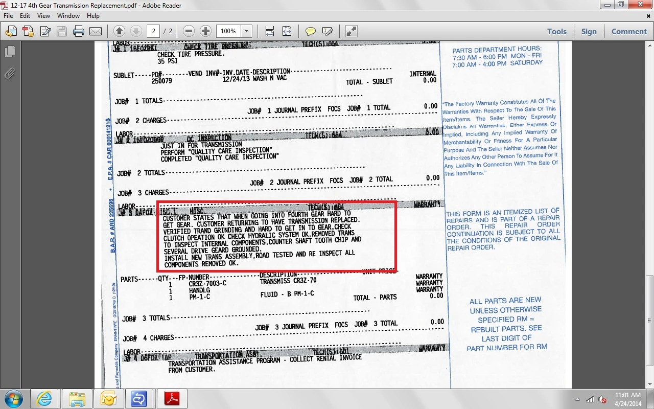The image size is (654, 409).
Task: Click the edit/sign document toolbar icon
Action: (x=45, y=31)
